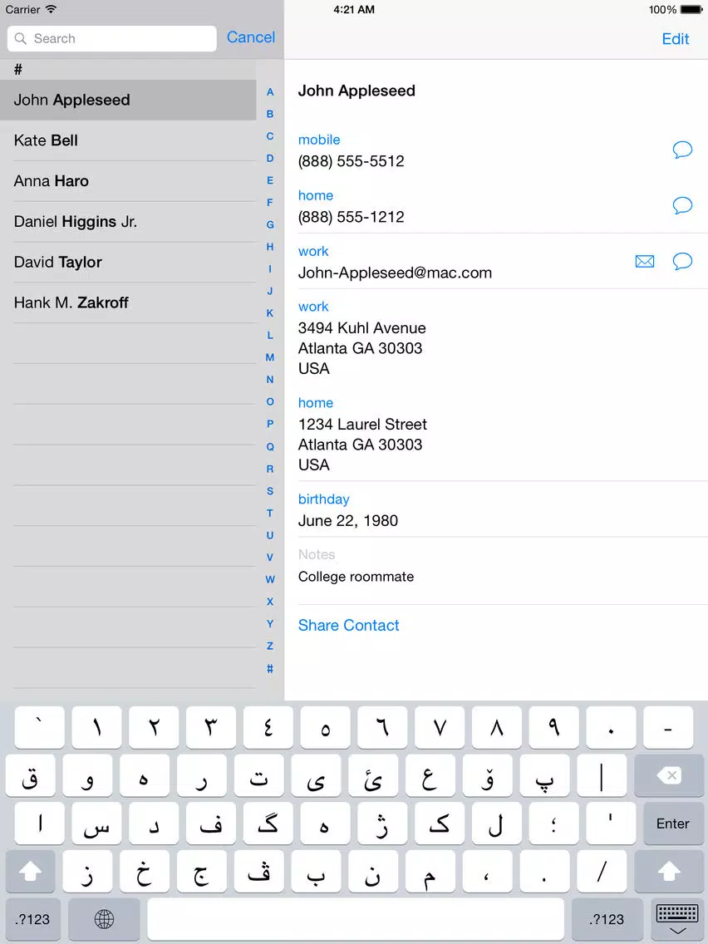Jump to index letter Z
This screenshot has width=708, height=944.
coord(270,646)
